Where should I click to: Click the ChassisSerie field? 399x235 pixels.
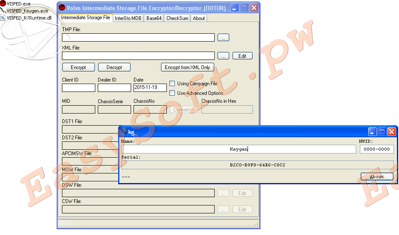pyautogui.click(x=114, y=109)
